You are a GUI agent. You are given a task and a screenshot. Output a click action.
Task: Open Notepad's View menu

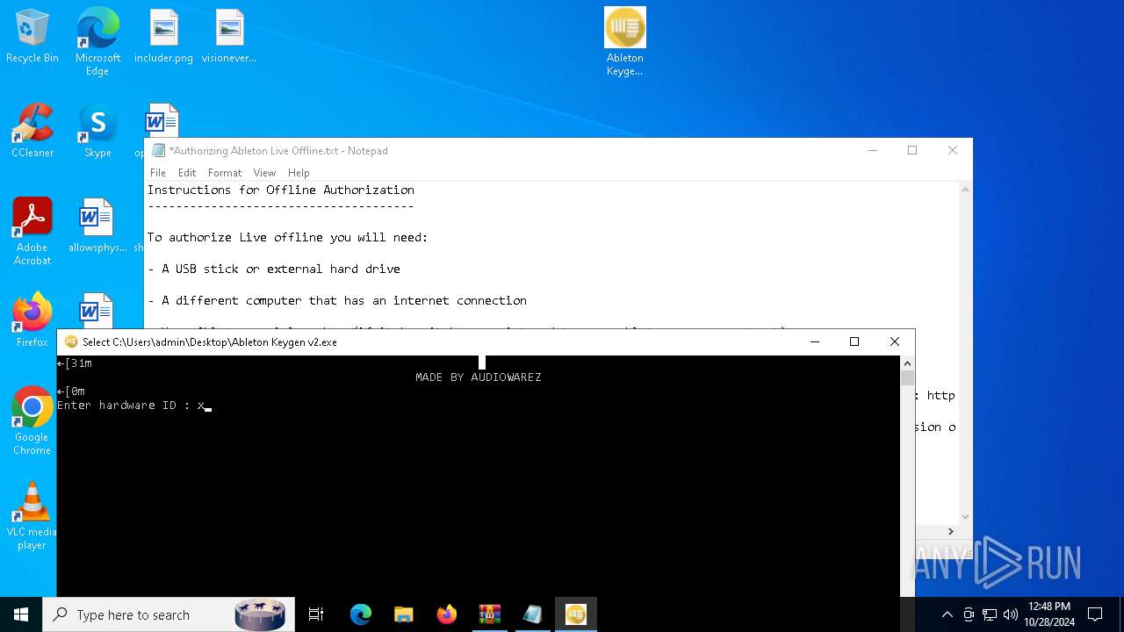(264, 173)
